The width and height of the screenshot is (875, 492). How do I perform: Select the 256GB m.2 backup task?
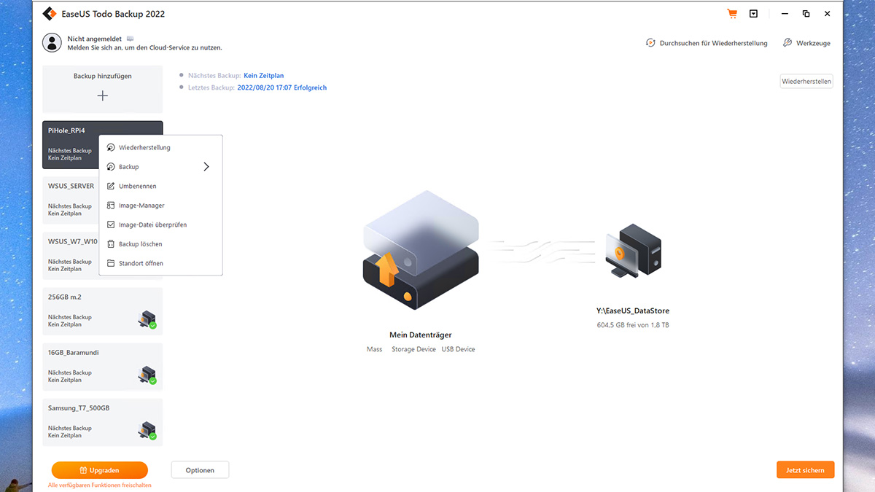(x=103, y=311)
